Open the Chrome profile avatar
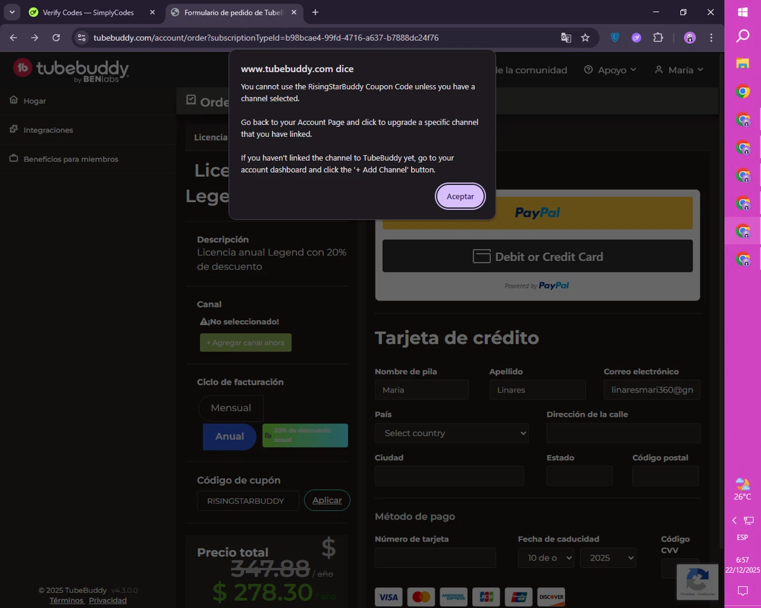 coord(689,37)
